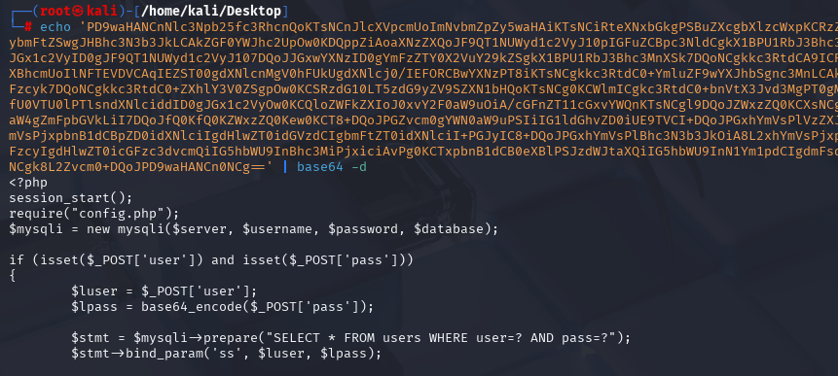This screenshot has height=376, width=838.
Task: Click the '$stmt->bind_param' line
Action: point(226,354)
